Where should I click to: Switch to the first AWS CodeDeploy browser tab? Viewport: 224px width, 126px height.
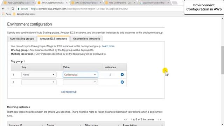19,3
